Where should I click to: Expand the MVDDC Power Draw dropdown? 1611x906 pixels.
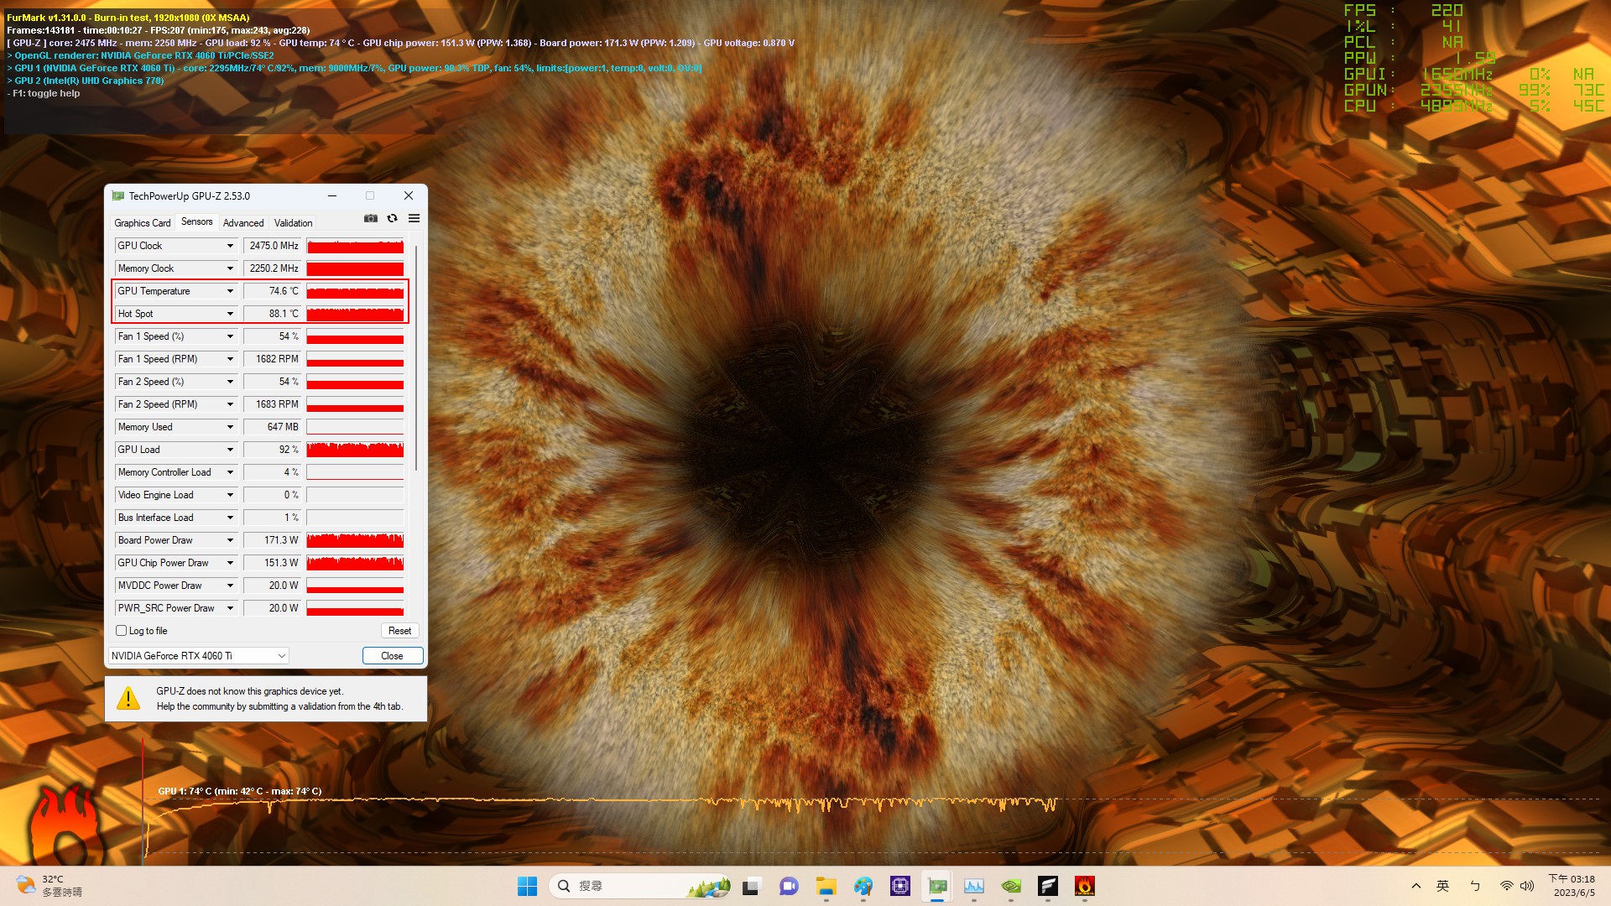tap(230, 586)
